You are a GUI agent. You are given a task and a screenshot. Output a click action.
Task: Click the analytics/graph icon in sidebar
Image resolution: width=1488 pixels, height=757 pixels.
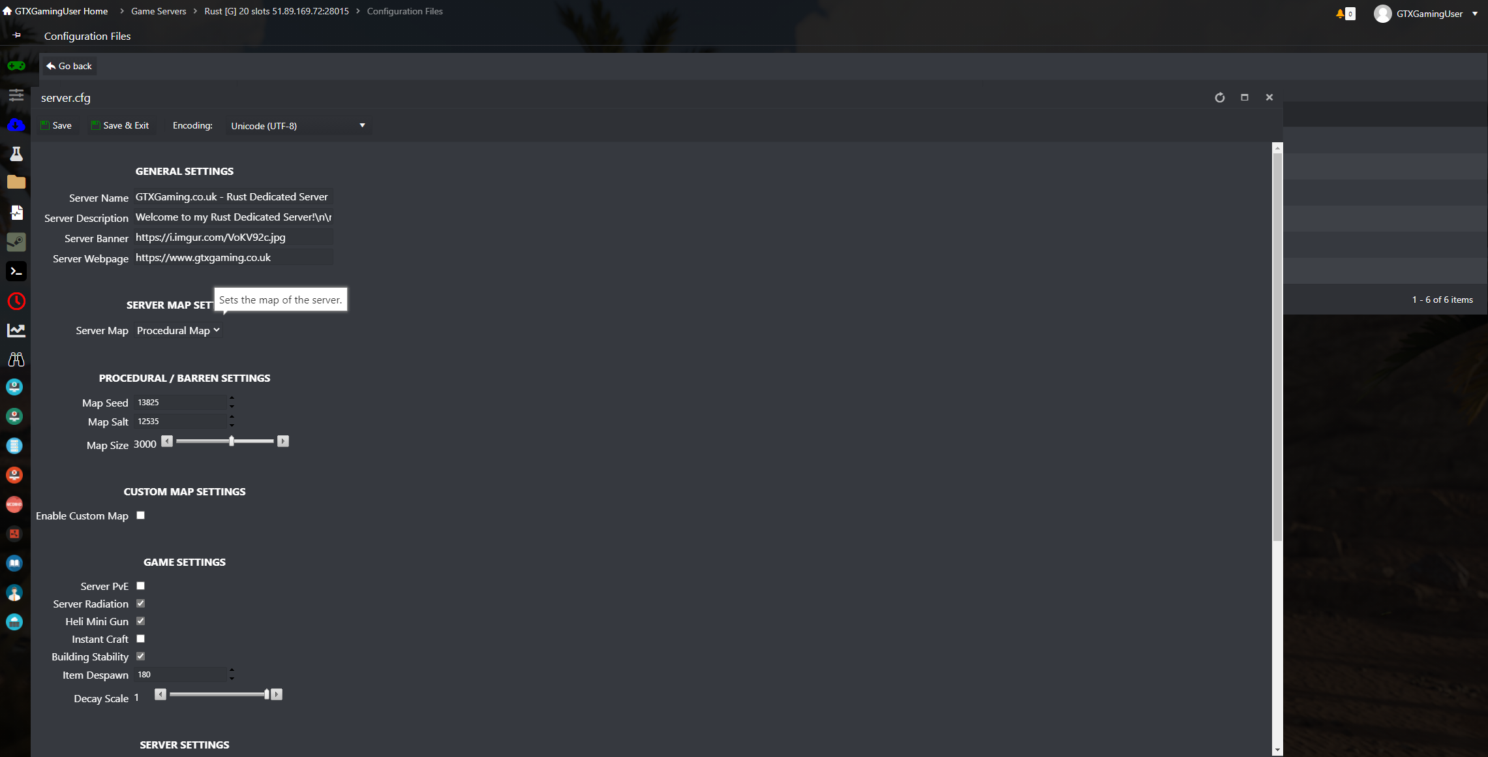(14, 330)
